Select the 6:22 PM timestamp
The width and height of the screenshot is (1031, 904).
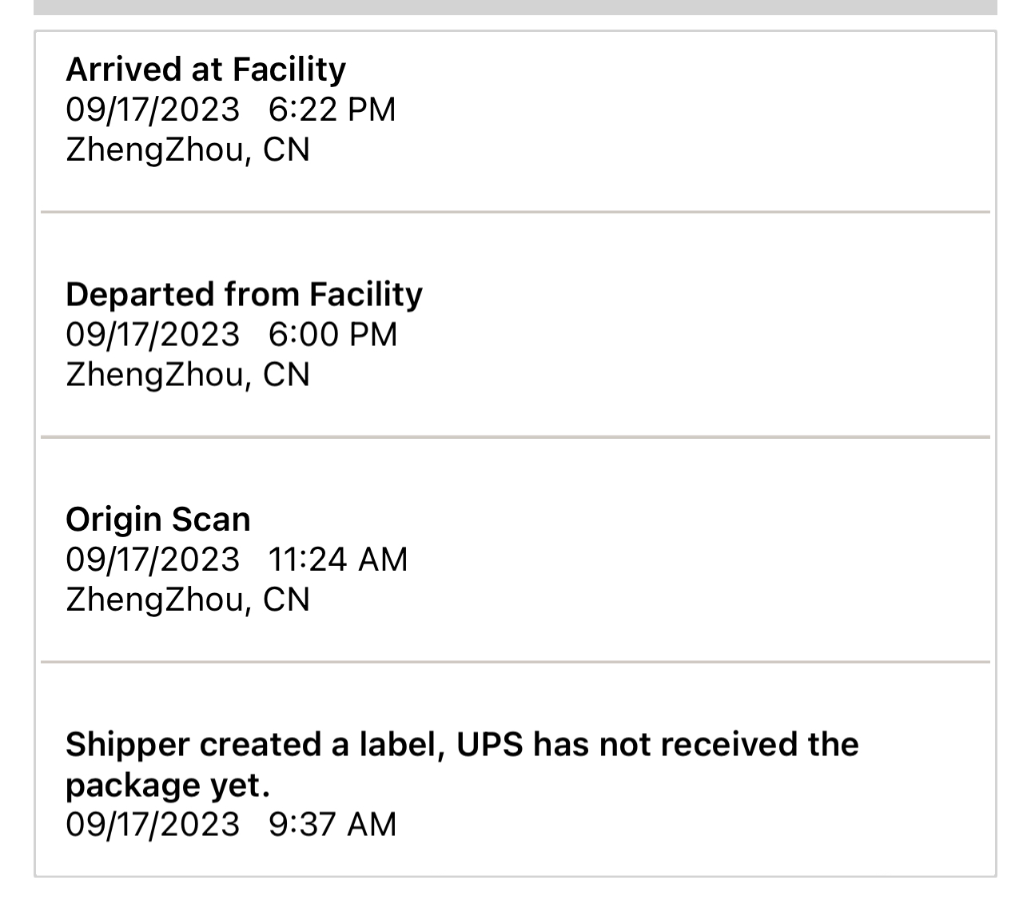coord(332,110)
